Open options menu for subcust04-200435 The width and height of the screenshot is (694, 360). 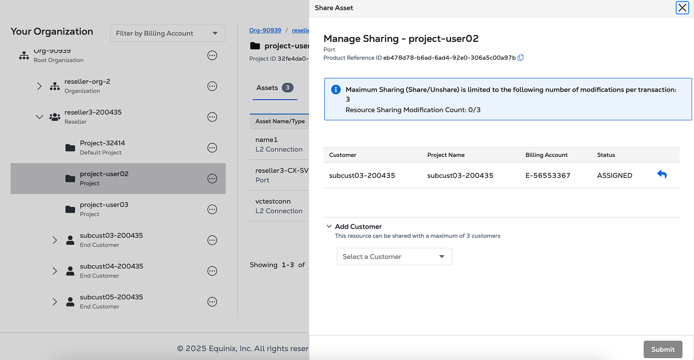pos(212,271)
